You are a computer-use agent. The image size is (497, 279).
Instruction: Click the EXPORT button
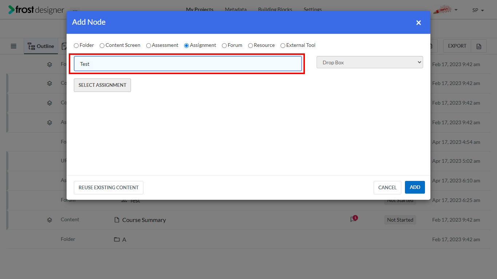tap(457, 46)
